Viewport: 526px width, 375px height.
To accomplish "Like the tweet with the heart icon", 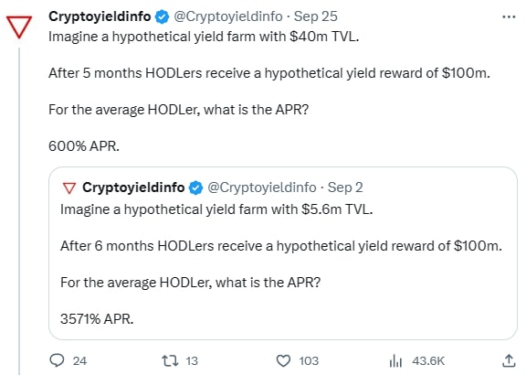I will (x=283, y=361).
